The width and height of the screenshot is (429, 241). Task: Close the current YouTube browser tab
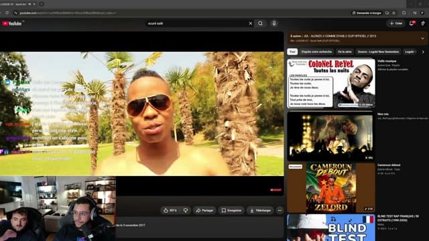(x=34, y=4)
